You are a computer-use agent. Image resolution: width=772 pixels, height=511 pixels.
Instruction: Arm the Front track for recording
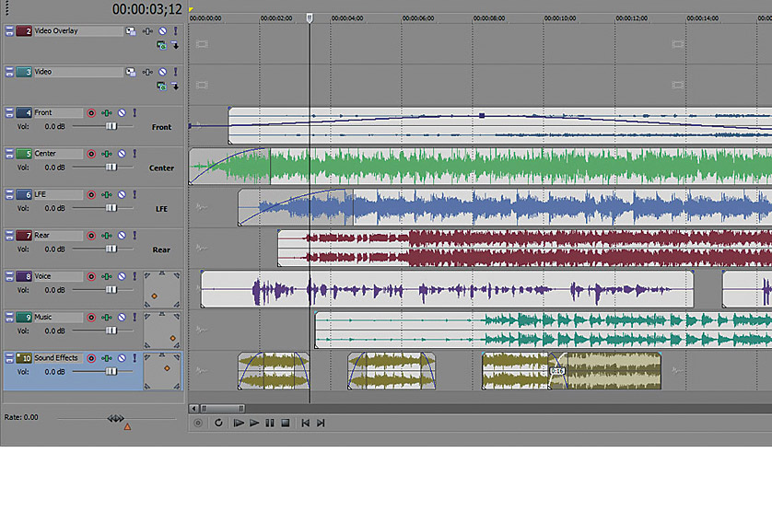[x=91, y=113]
